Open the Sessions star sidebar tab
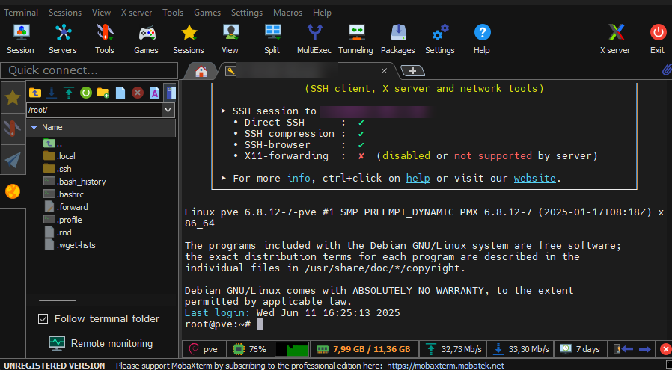The width and height of the screenshot is (672, 370). coord(13,98)
